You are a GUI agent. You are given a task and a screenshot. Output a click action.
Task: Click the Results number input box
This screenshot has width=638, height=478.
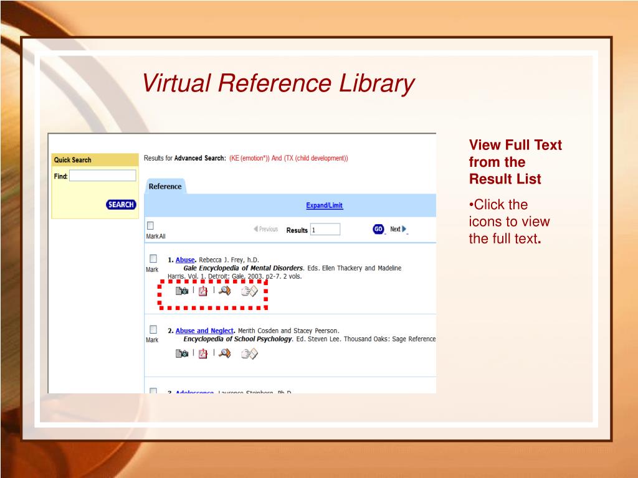(325, 229)
